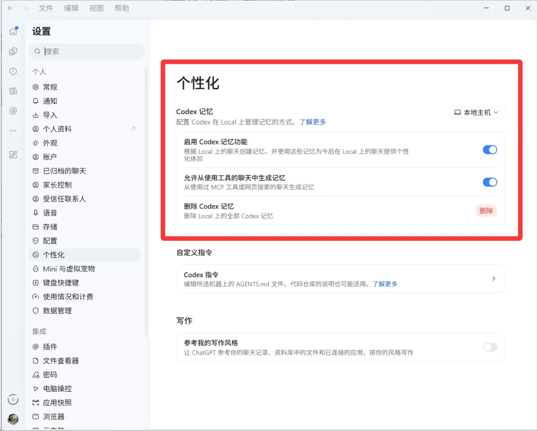Select 受信任联系人 settings page

(x=85, y=199)
